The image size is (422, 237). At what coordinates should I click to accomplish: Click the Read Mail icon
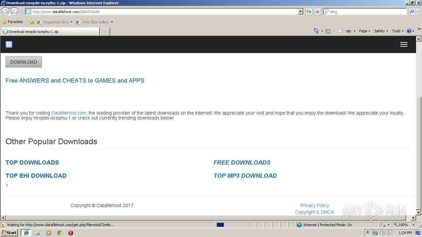(341, 31)
